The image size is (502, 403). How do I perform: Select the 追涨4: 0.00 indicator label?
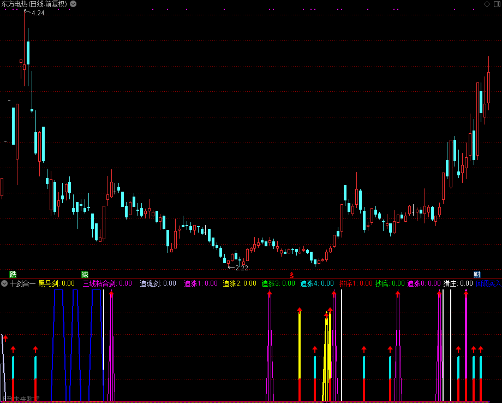[x=317, y=283]
